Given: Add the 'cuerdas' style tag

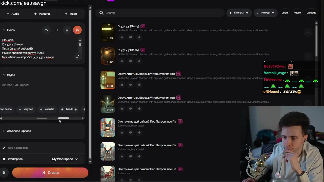Looking at the screenshot, I should point(47,109).
